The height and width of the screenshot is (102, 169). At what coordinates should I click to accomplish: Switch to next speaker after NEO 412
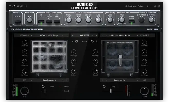67,35
